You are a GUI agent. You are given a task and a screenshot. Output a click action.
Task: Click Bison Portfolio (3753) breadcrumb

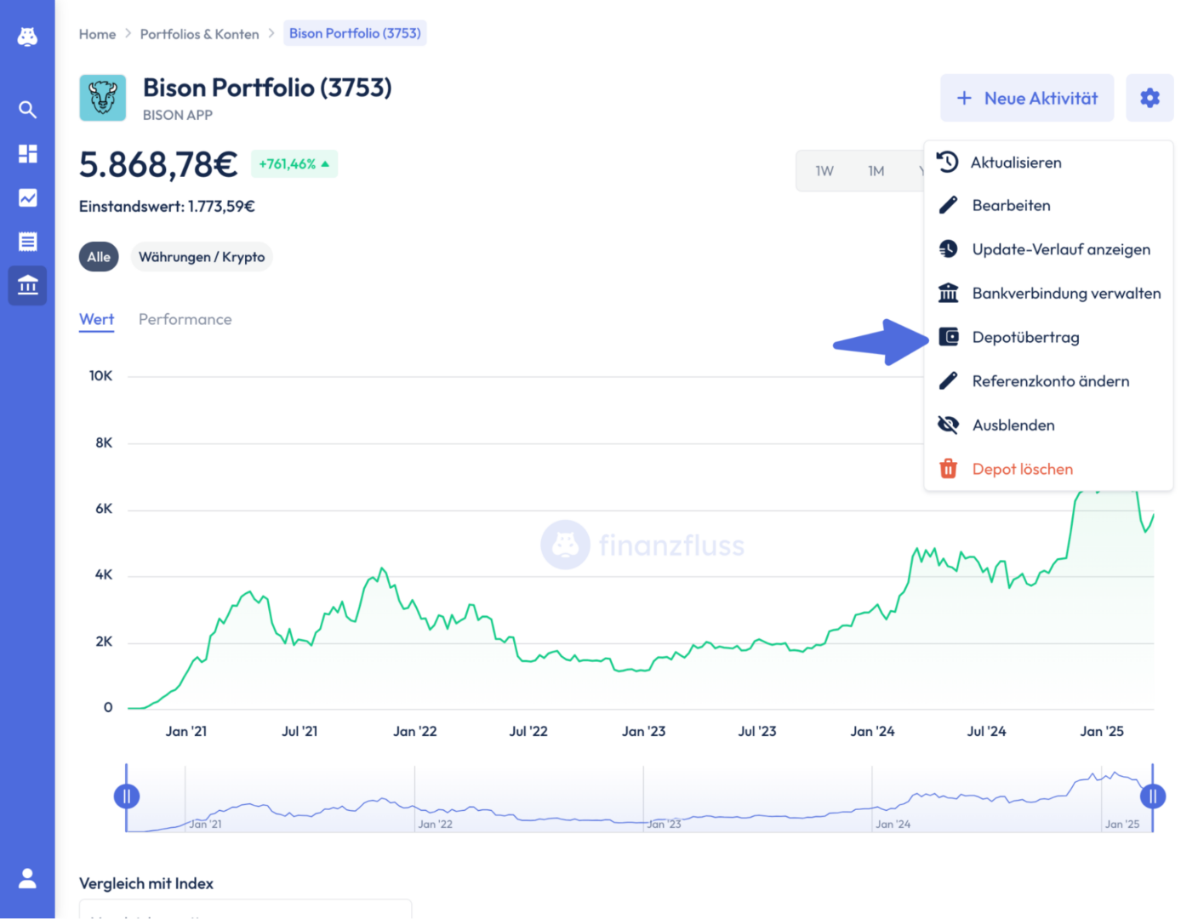click(355, 33)
